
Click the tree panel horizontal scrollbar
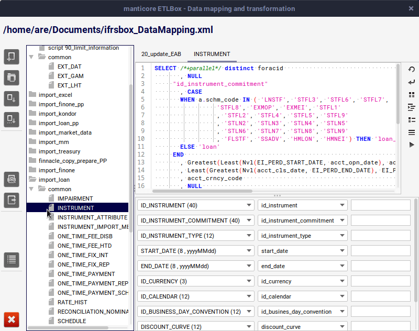[x=68, y=327]
